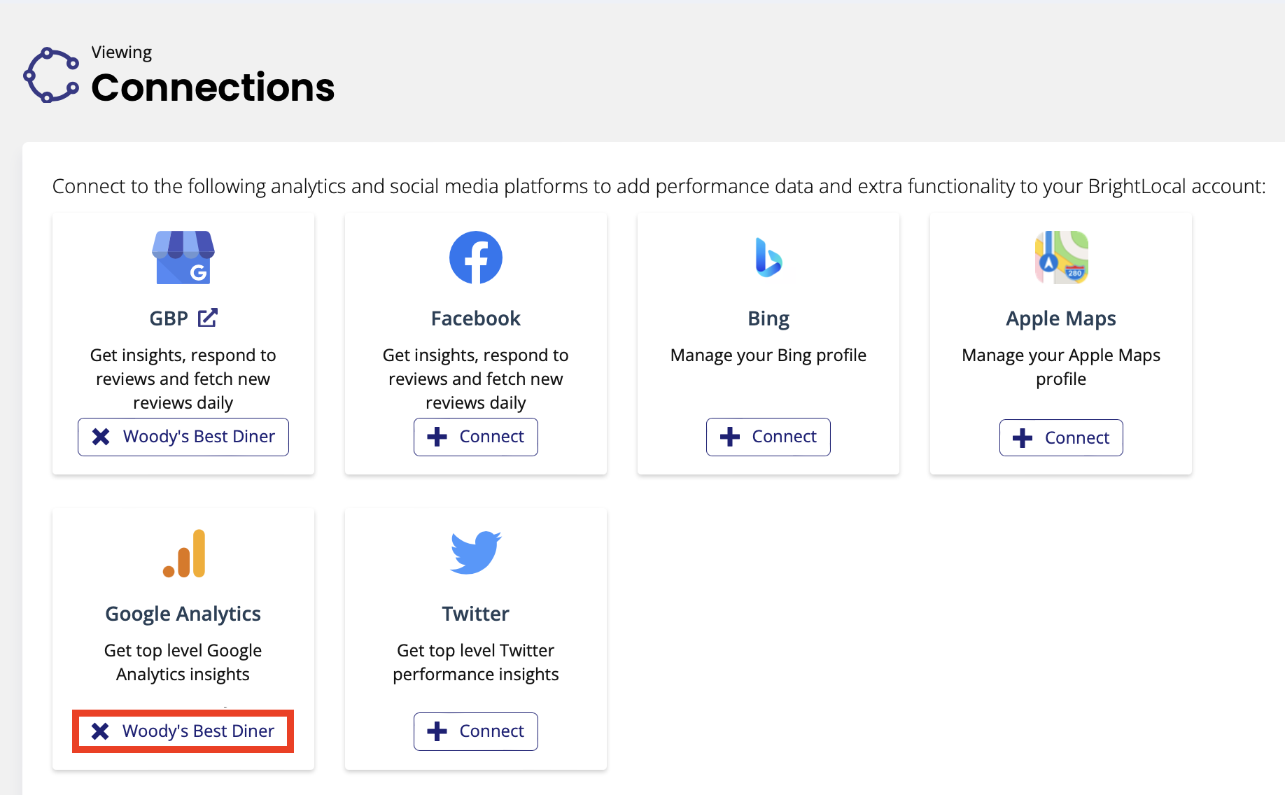Click the Connections page header icon
Screen dimensions: 1285x795
click(51, 75)
